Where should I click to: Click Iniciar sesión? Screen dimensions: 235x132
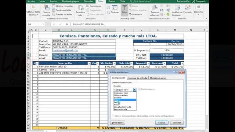coord(183,1)
